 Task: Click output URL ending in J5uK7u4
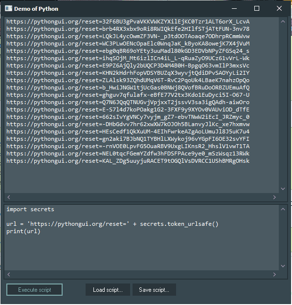pos(128,131)
